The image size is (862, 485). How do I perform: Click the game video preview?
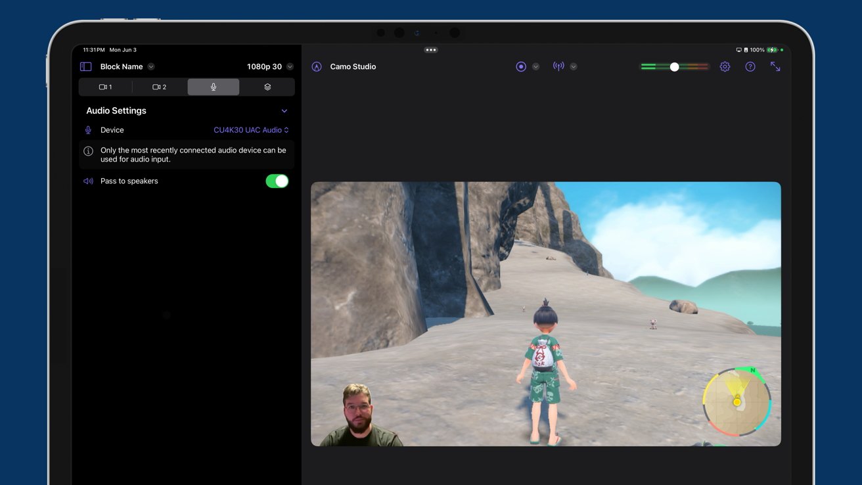(x=546, y=314)
